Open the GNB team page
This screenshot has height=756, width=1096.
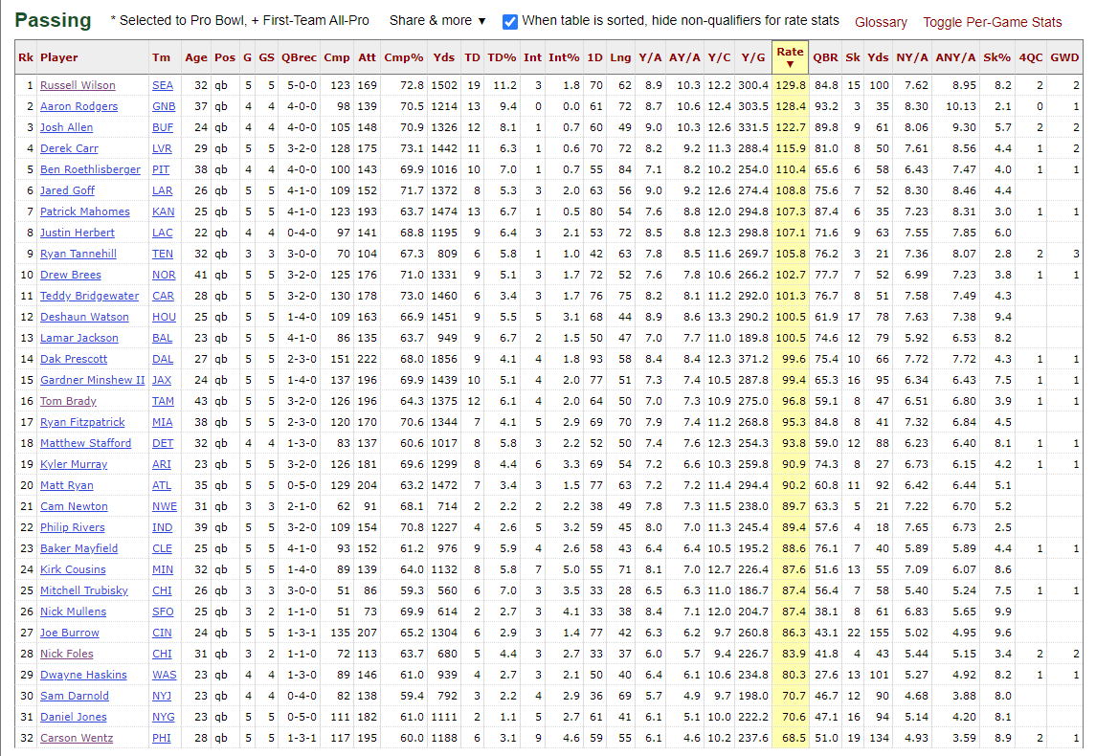coord(163,106)
